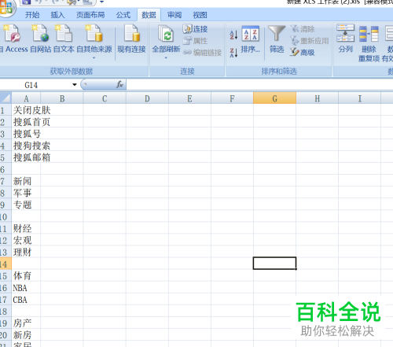Viewport: 393px width, 347px height.
Task: Select column H header
Action: point(317,98)
